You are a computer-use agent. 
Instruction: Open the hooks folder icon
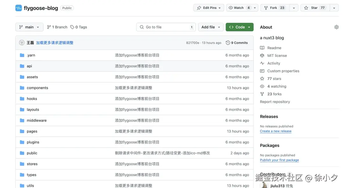pyautogui.click(x=22, y=99)
